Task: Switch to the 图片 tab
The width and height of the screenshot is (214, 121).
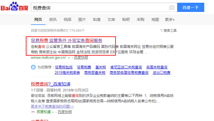Action: point(82,19)
